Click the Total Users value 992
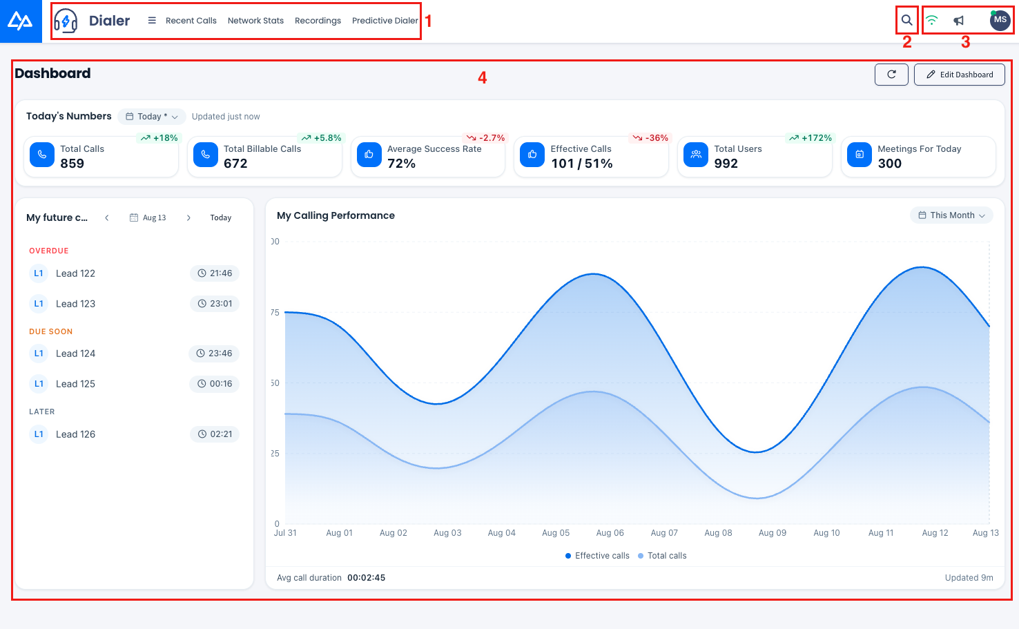This screenshot has width=1019, height=629. pyautogui.click(x=726, y=164)
